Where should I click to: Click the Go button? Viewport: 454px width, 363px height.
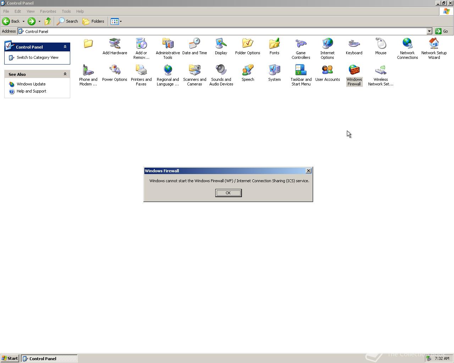pyautogui.click(x=442, y=31)
